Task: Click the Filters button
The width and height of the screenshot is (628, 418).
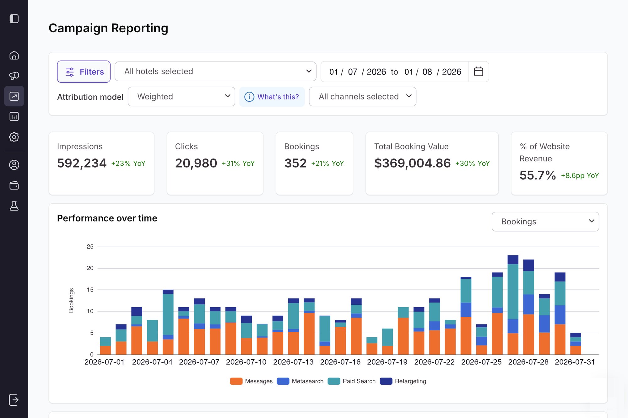Action: pos(84,72)
